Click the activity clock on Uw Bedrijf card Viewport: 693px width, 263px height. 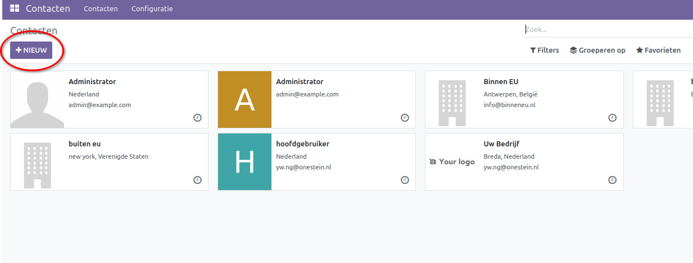pos(612,180)
